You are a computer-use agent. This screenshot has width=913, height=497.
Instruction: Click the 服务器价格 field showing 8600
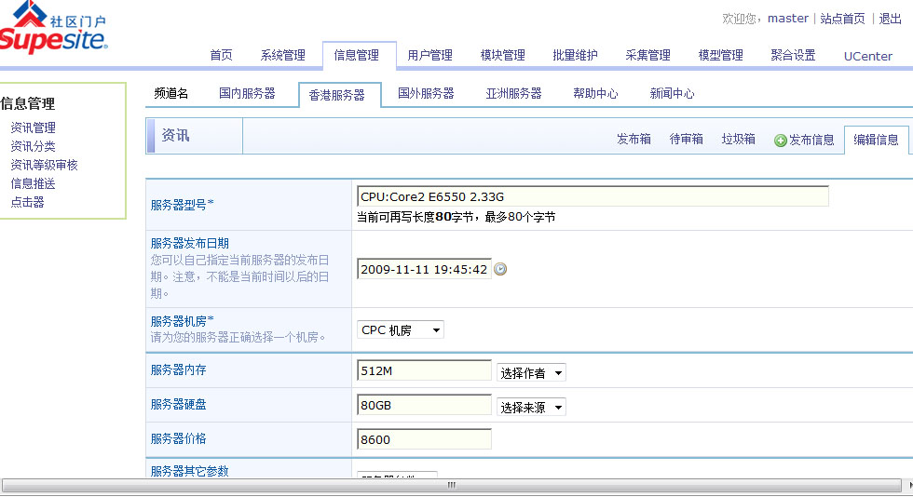(x=424, y=439)
